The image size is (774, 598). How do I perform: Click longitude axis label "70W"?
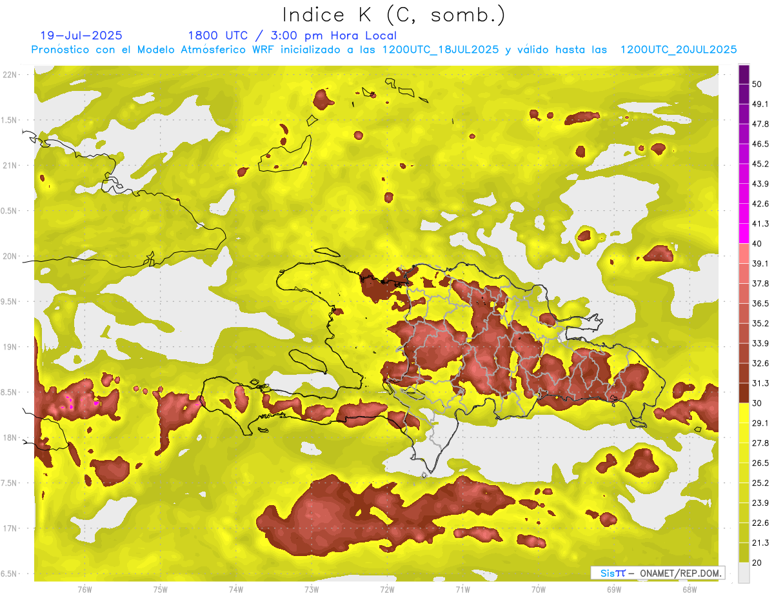539,590
